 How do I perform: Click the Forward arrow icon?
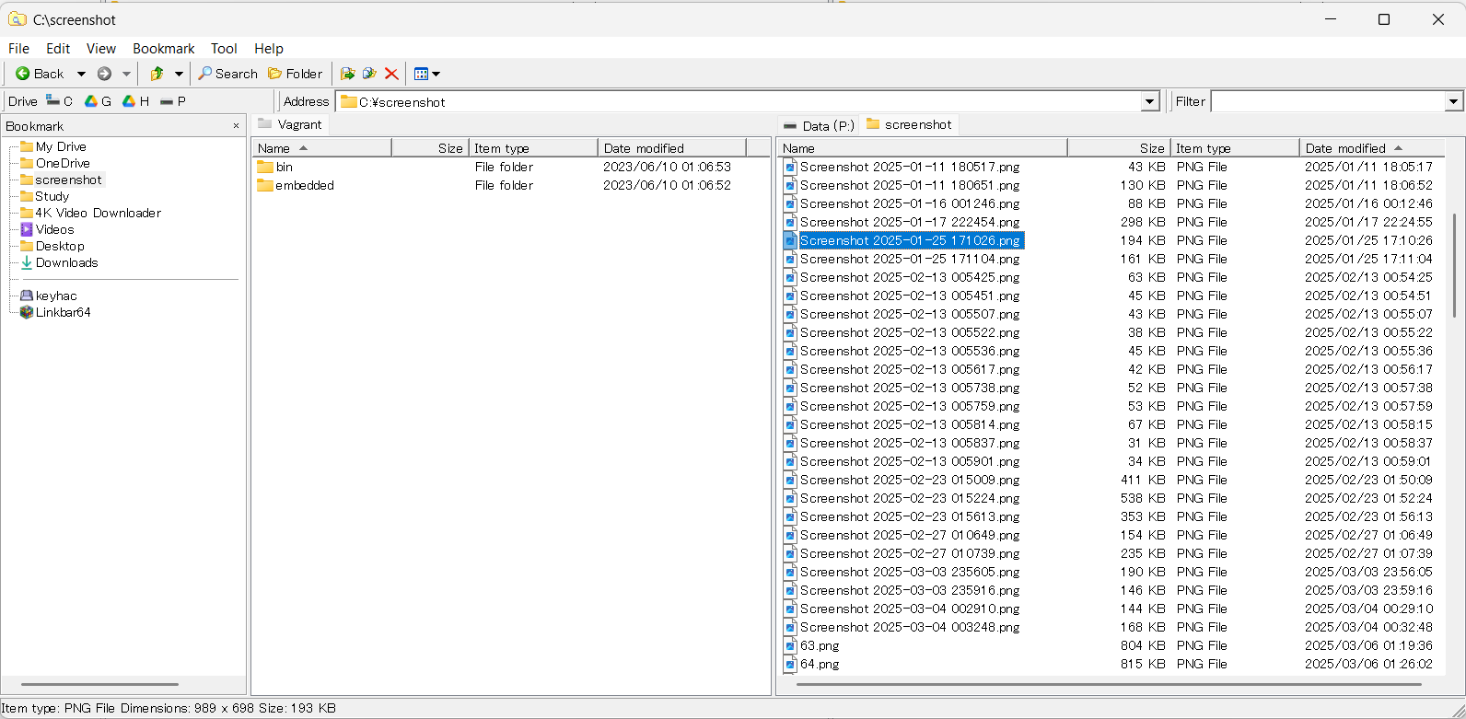104,74
